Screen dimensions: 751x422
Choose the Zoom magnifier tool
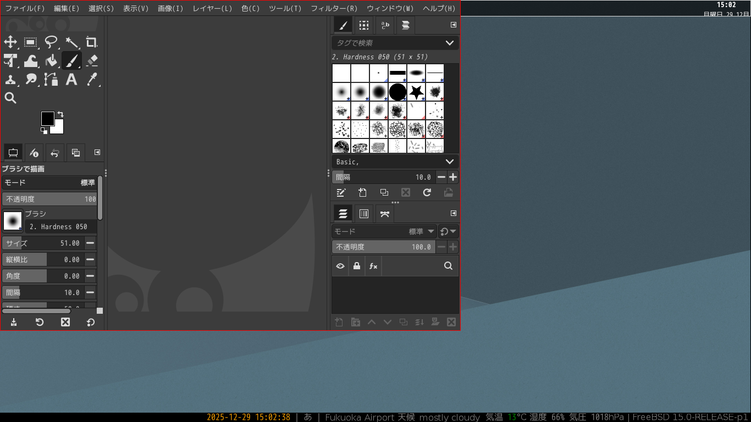click(x=11, y=98)
